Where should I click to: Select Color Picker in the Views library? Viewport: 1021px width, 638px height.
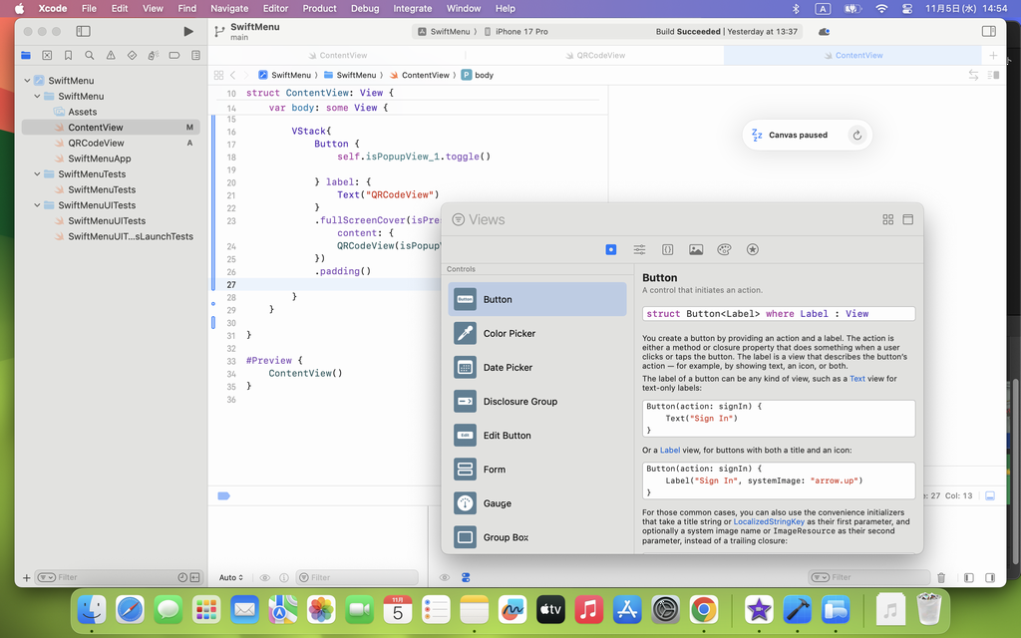510,334
